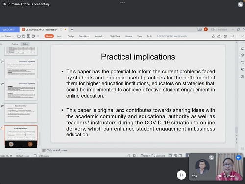Click Go Premium button
245x184 pixels.
pos(219,30)
